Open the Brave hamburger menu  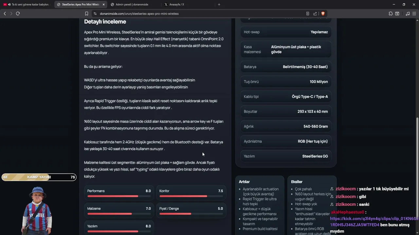(x=414, y=14)
